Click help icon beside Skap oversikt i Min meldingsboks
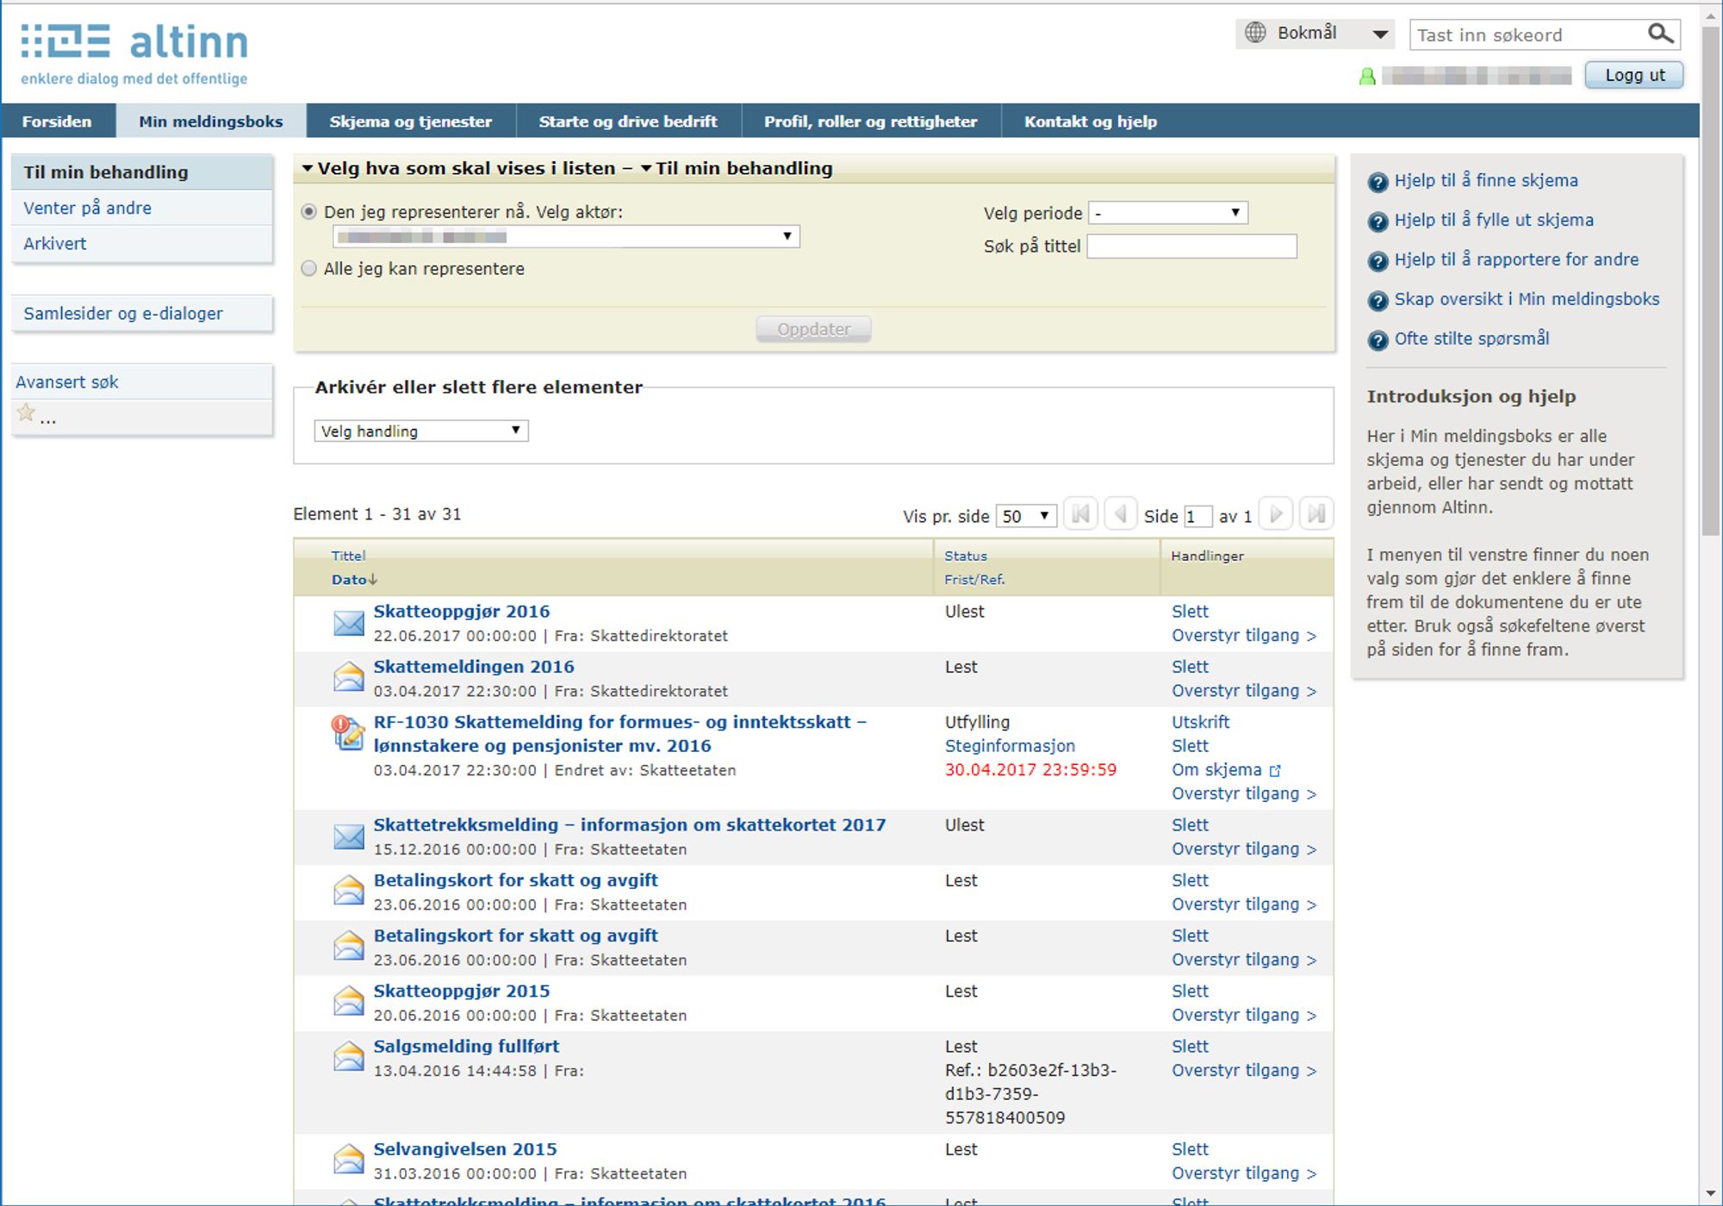 tap(1378, 301)
